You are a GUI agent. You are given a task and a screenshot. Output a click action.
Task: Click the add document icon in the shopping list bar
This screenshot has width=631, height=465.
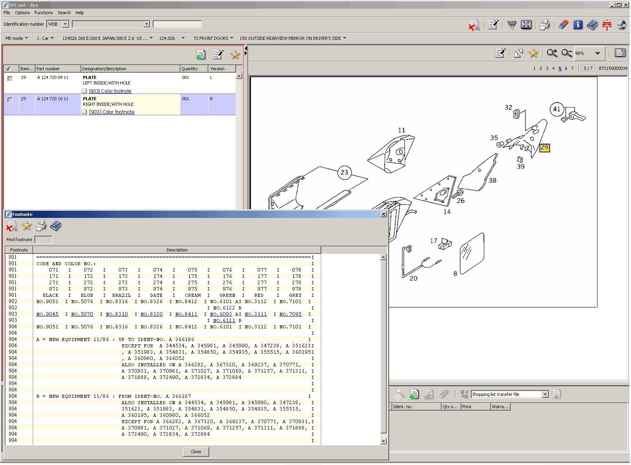coord(414,394)
